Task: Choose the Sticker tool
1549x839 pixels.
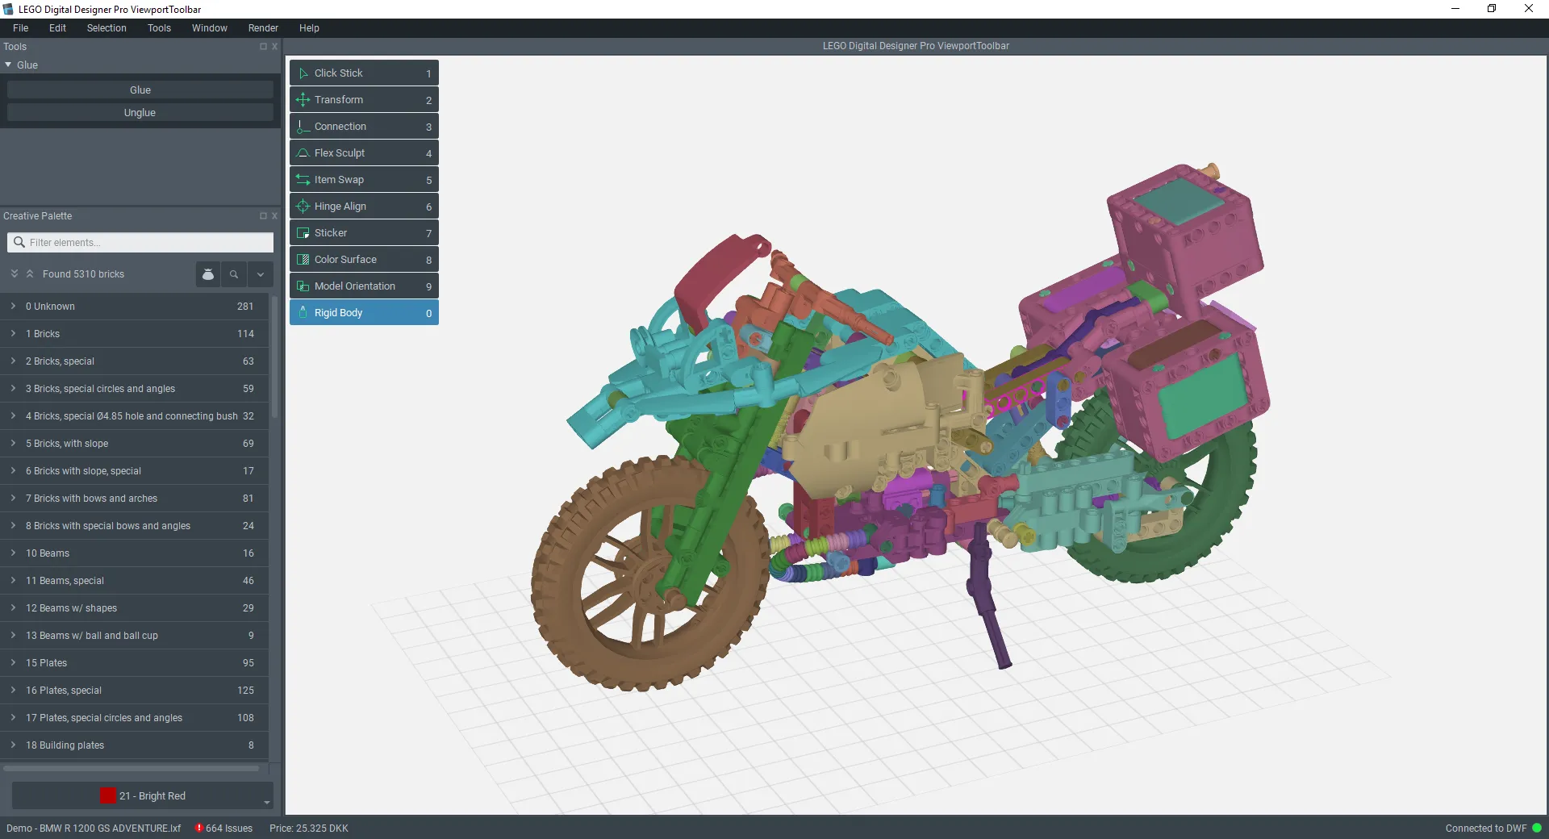Action: pyautogui.click(x=364, y=232)
